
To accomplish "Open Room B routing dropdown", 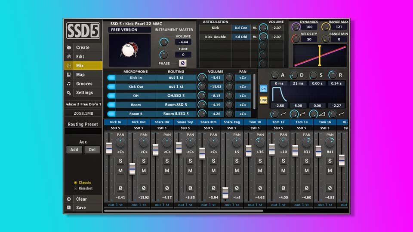I will pyautogui.click(x=176, y=114).
